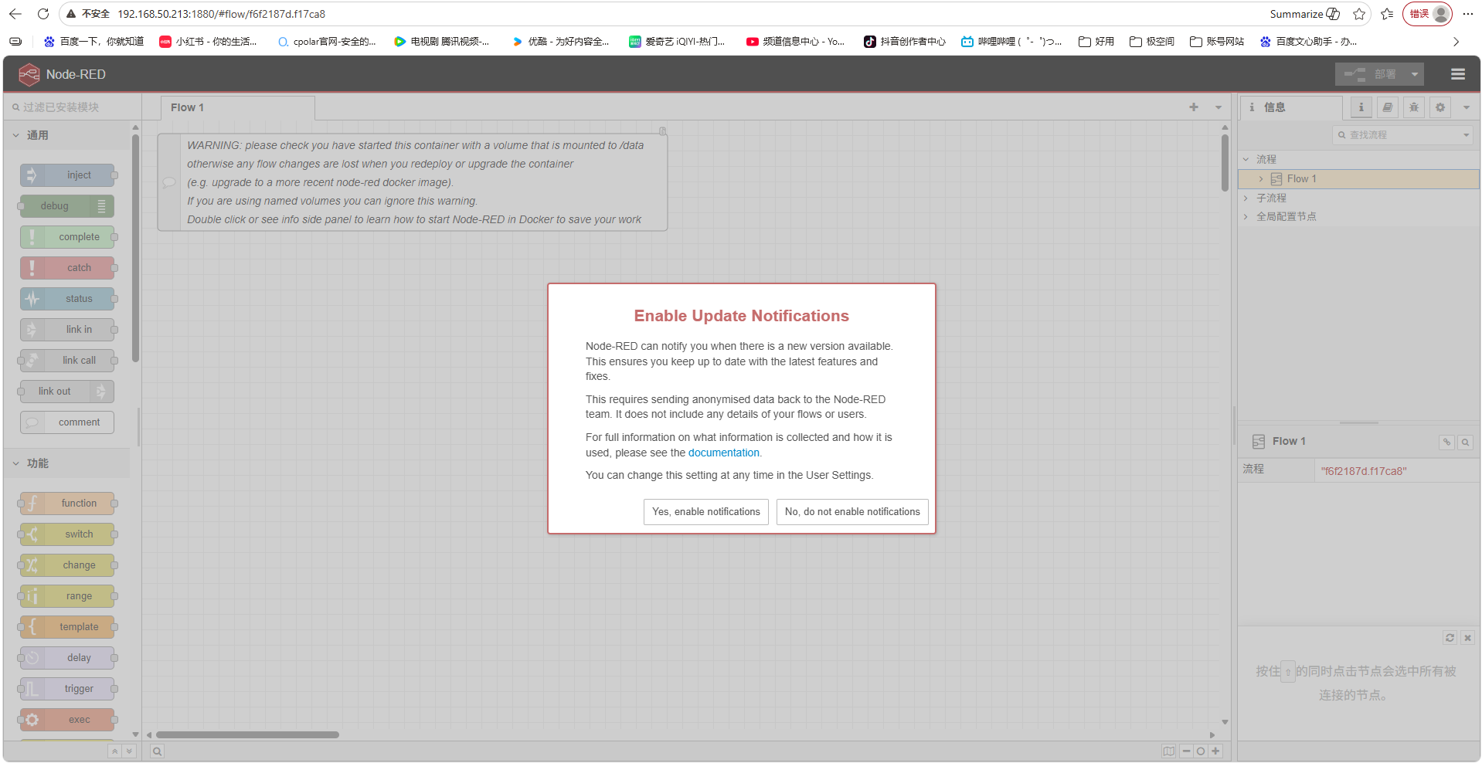
Task: Expand the 子流程 tree section
Action: tap(1246, 198)
